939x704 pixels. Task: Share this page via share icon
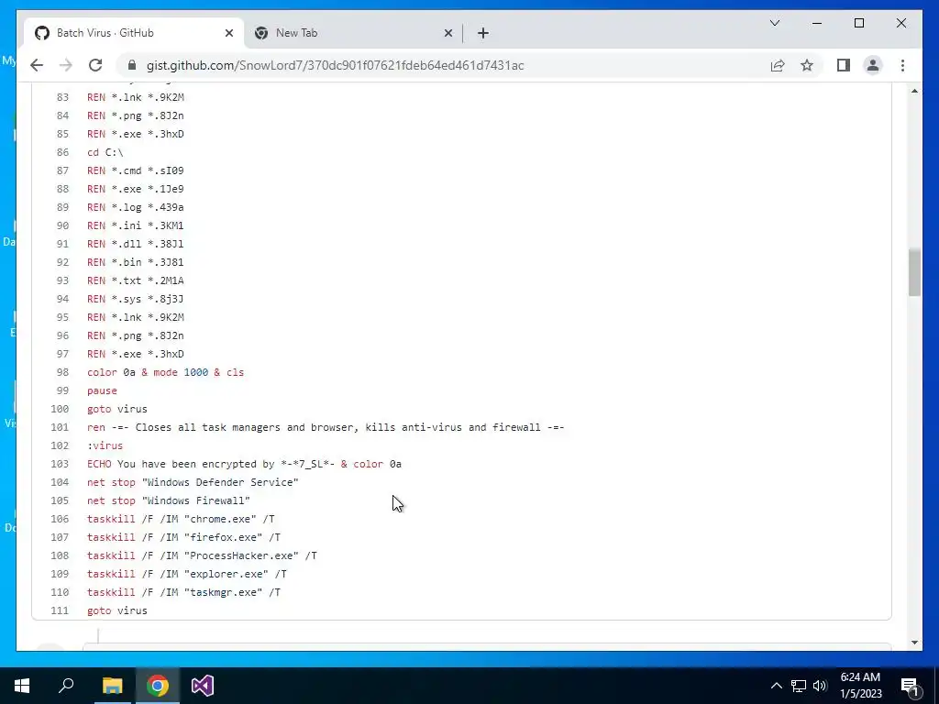778,65
